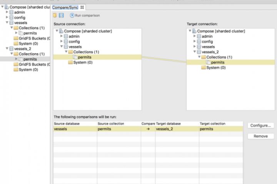Expand the vessels database in Target connection
277x184 pixels.
[194, 47]
